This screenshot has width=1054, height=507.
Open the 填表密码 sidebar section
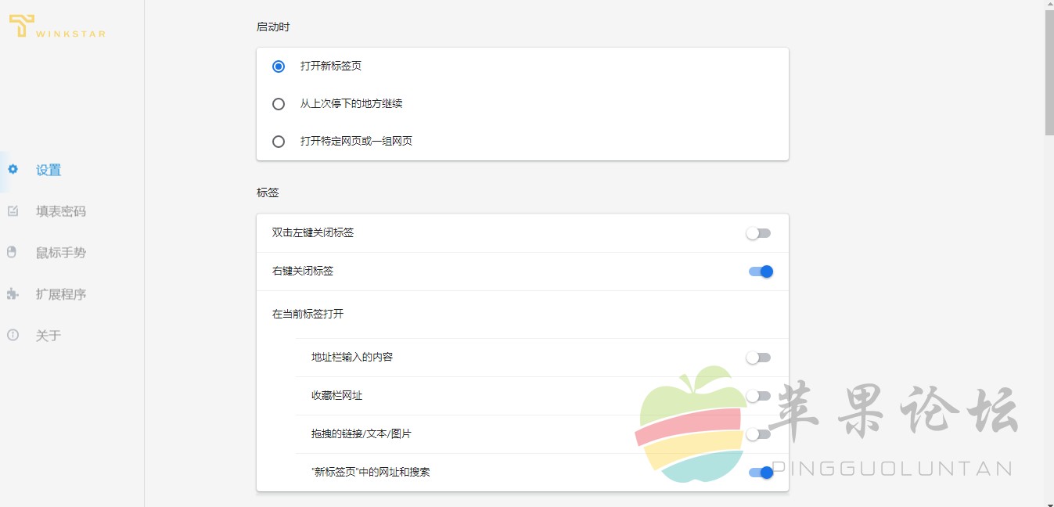click(61, 211)
